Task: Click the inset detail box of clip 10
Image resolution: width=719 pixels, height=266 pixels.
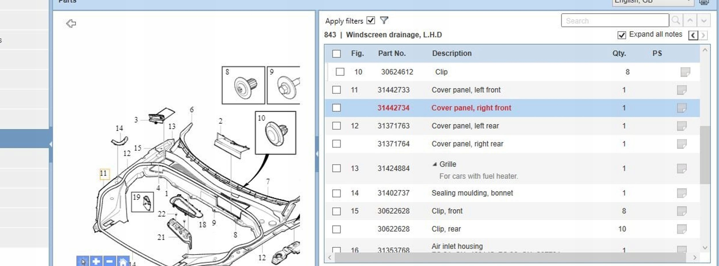Action: (x=276, y=133)
